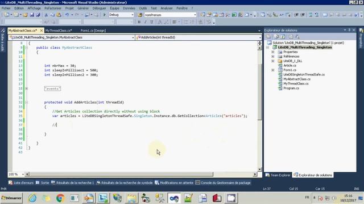
Task: Click the FR language indicator in tray
Action: click(x=307, y=198)
